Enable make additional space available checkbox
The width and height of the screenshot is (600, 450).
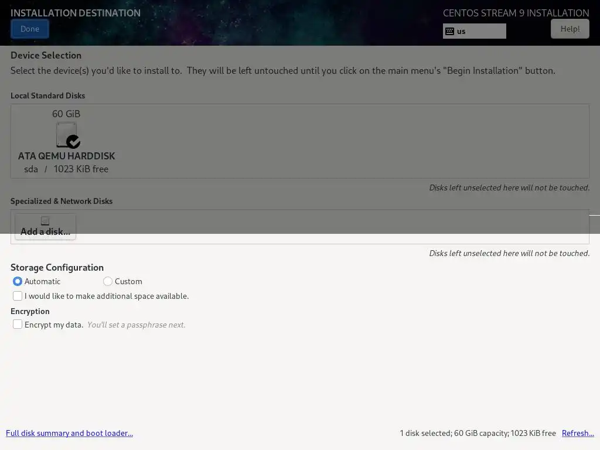(17, 296)
